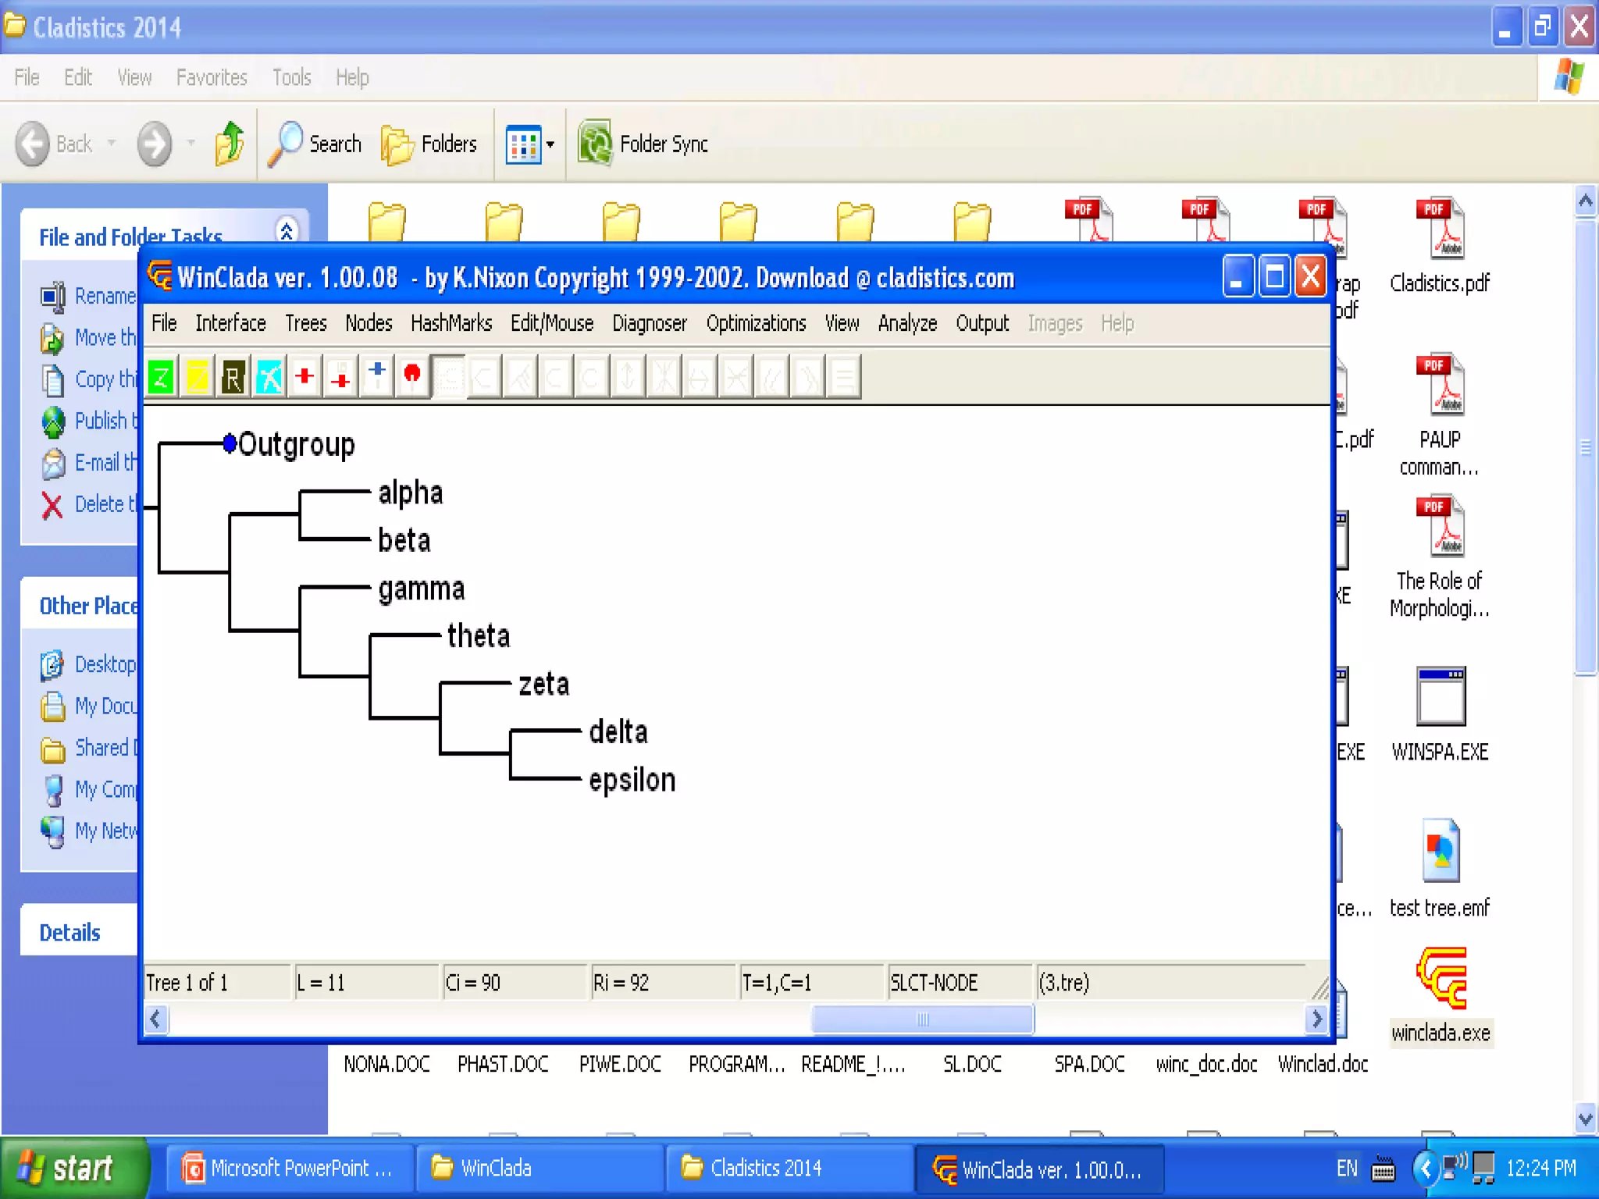Click the WinClada horizontal scrollbar thumb
The width and height of the screenshot is (1599, 1199).
[x=922, y=1019]
